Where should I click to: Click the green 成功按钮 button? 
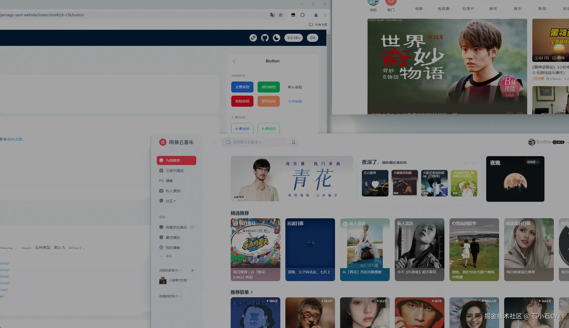pyautogui.click(x=268, y=87)
